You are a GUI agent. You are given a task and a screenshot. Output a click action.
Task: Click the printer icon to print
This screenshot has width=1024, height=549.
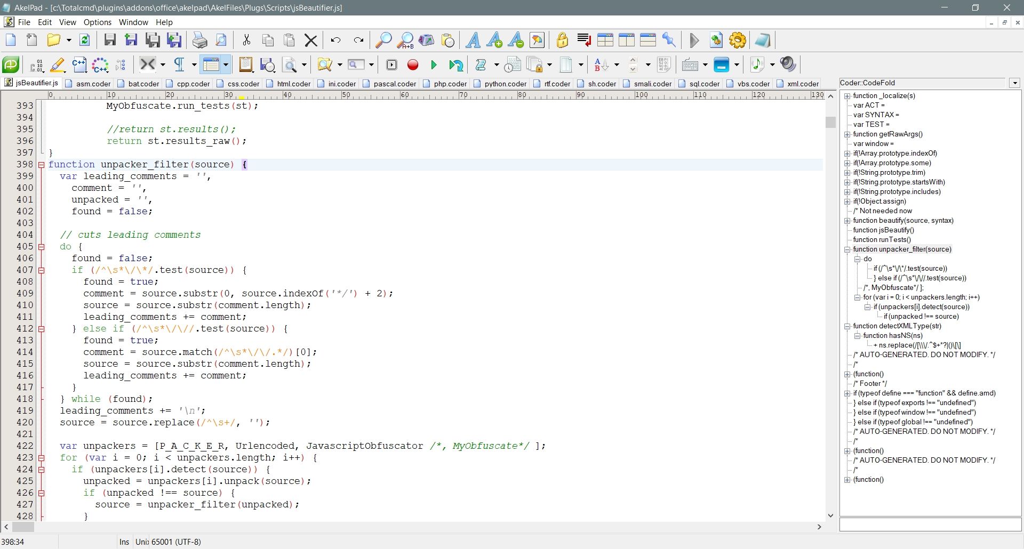199,40
